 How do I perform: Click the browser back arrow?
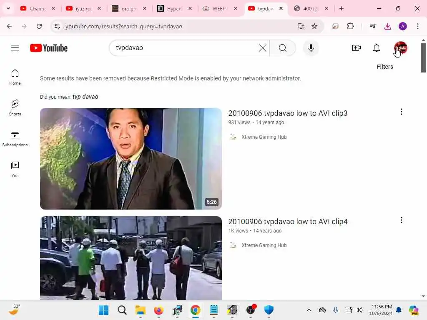pyautogui.click(x=9, y=26)
